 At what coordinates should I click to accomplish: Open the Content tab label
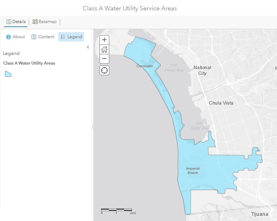pos(46,37)
